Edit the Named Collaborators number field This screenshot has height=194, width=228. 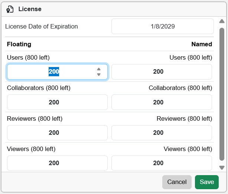pos(162,102)
